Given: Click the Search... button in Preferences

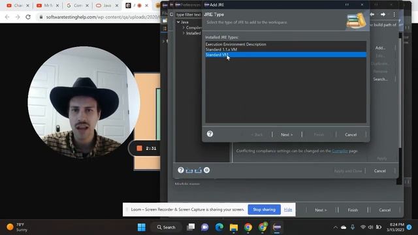Looking at the screenshot, I should (x=380, y=79).
